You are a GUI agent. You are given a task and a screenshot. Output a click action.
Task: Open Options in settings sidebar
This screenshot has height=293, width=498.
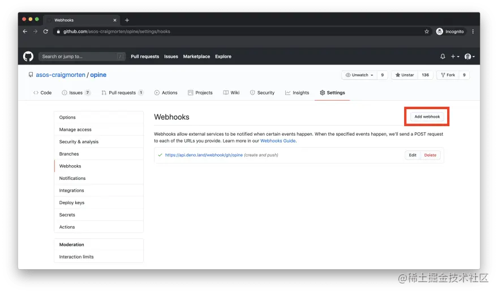click(x=99, y=118)
